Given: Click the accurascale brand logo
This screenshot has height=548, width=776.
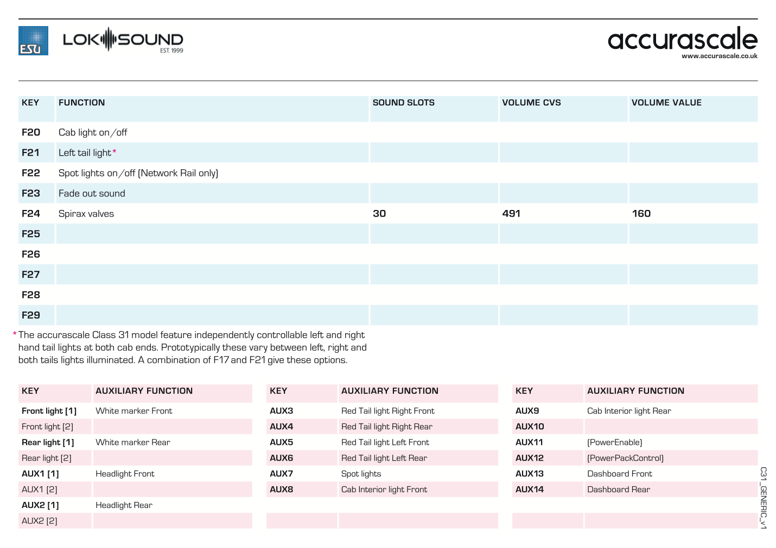Looking at the screenshot, I should (x=682, y=39).
